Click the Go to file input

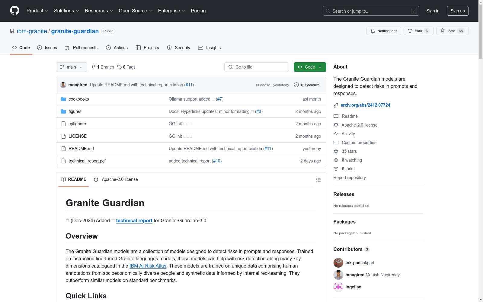(x=257, y=67)
